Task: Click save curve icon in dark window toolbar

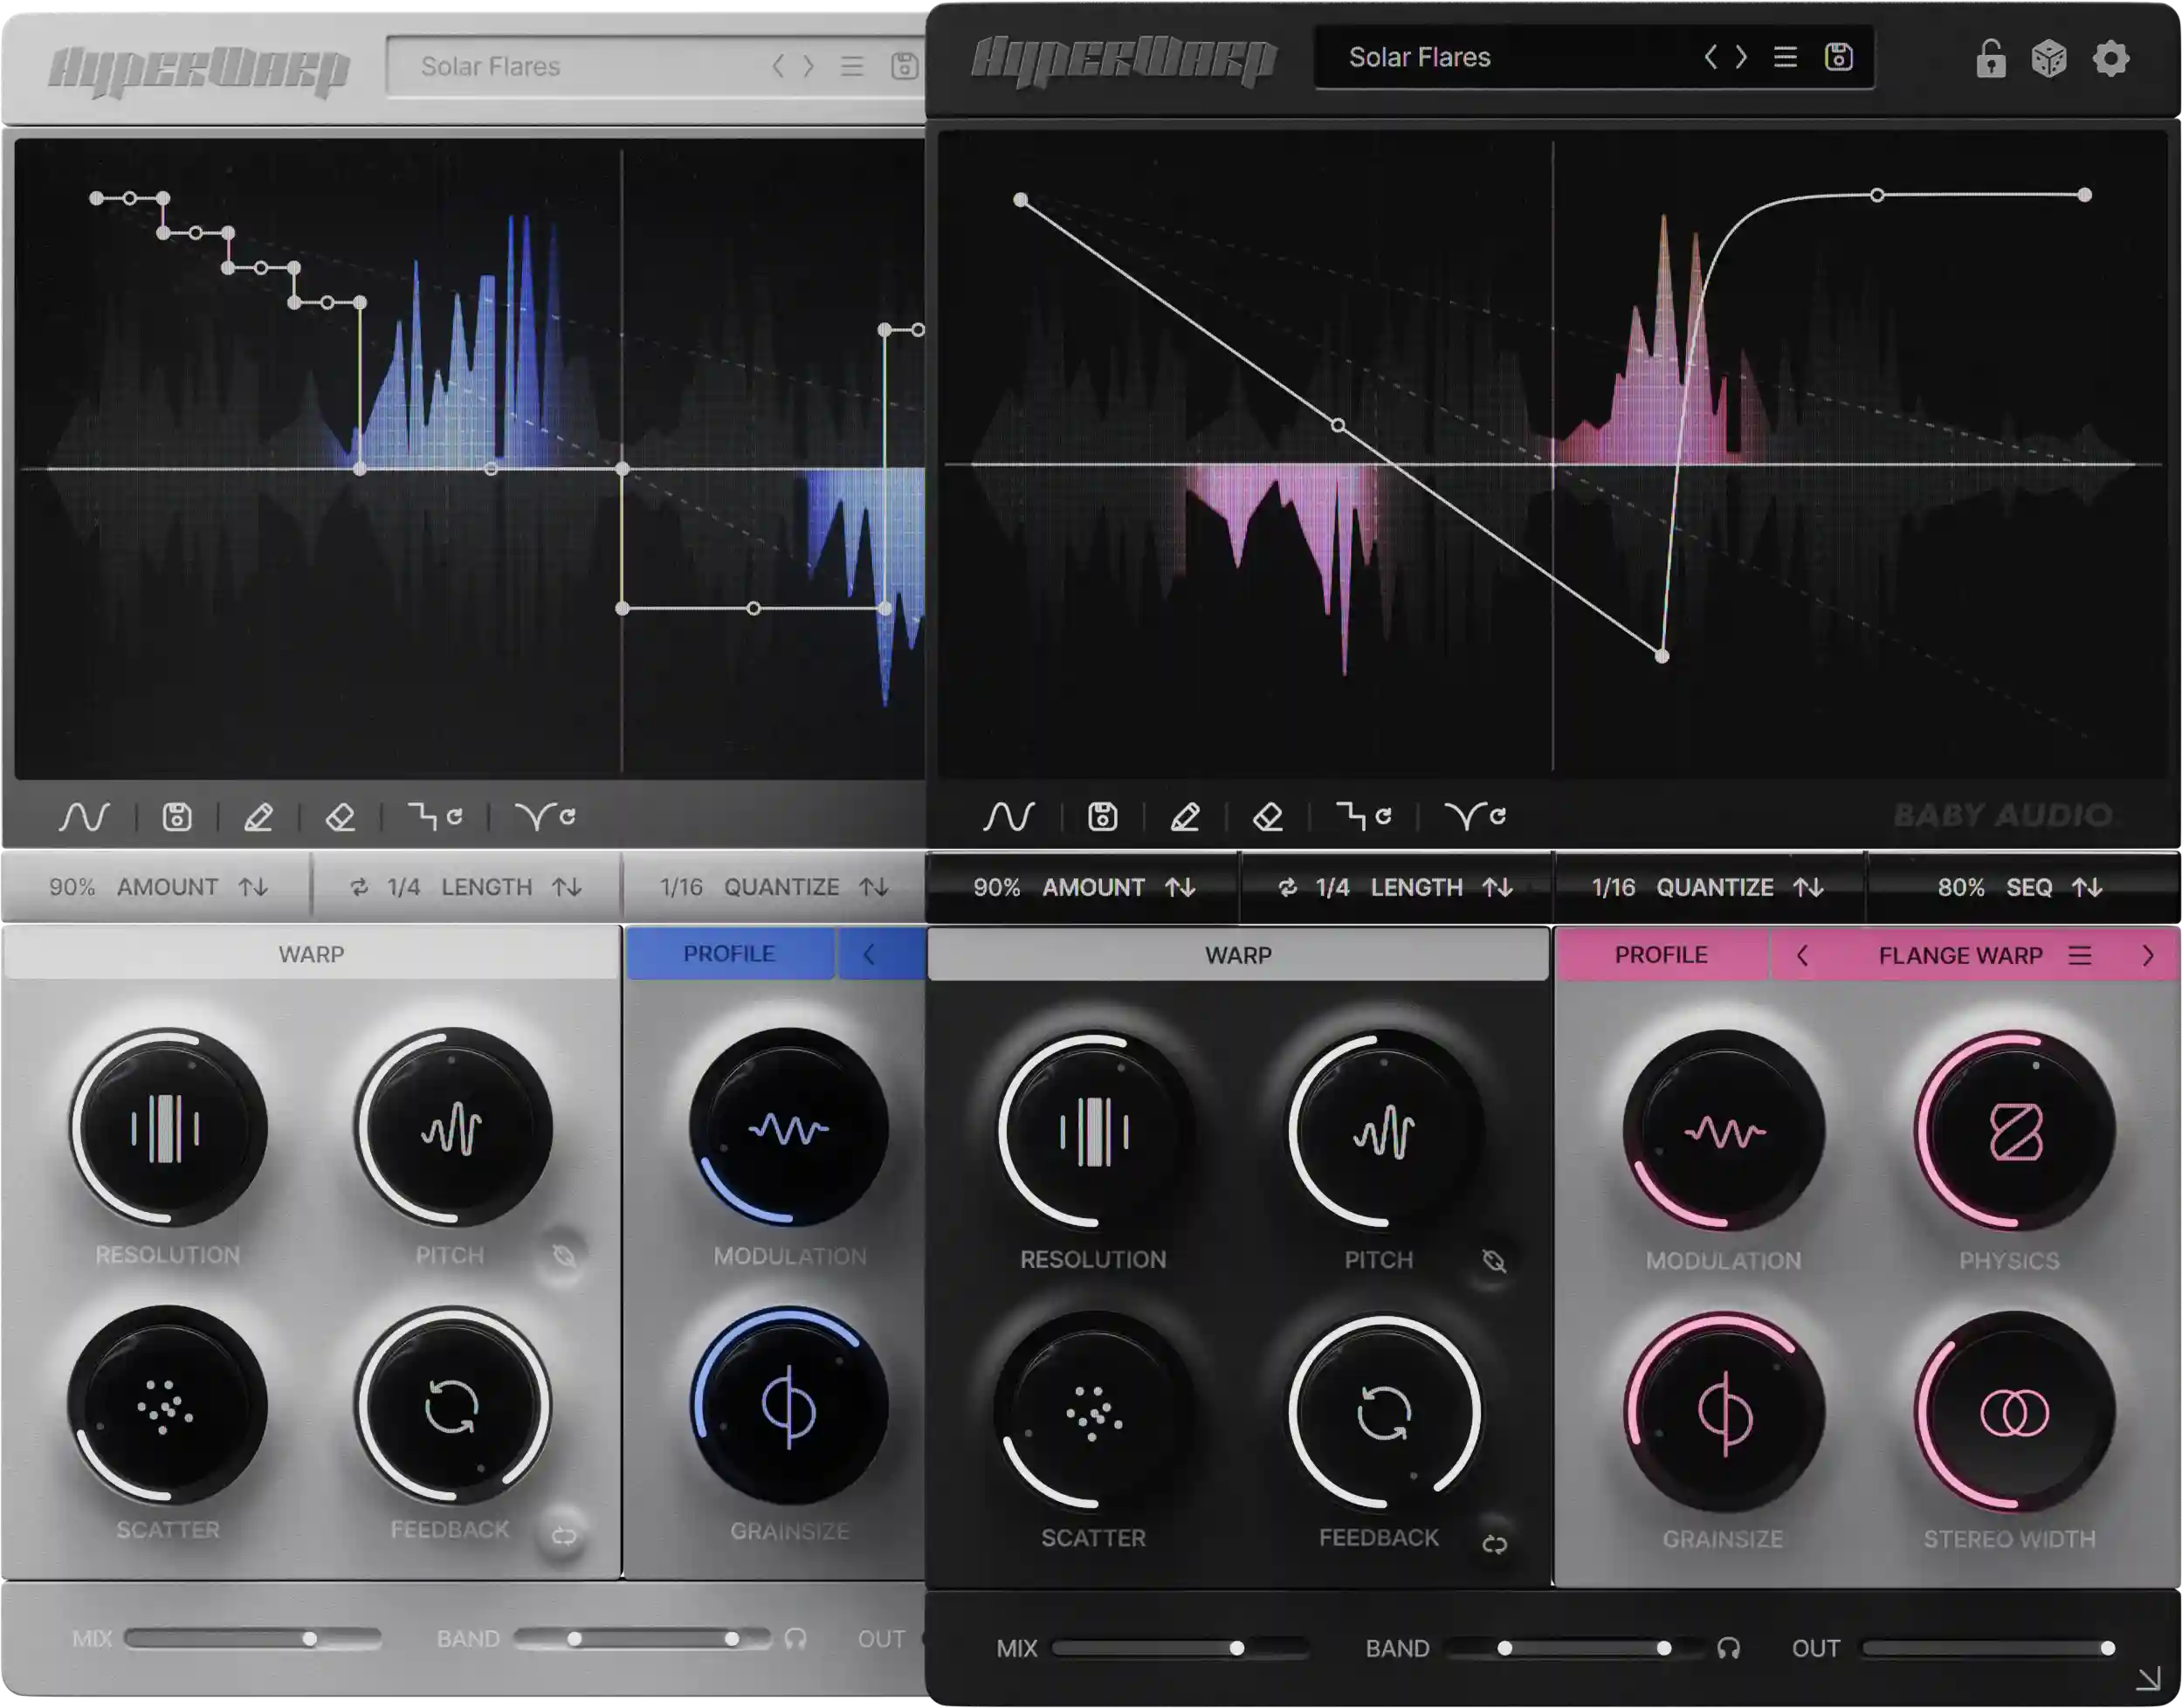Action: (x=1102, y=816)
